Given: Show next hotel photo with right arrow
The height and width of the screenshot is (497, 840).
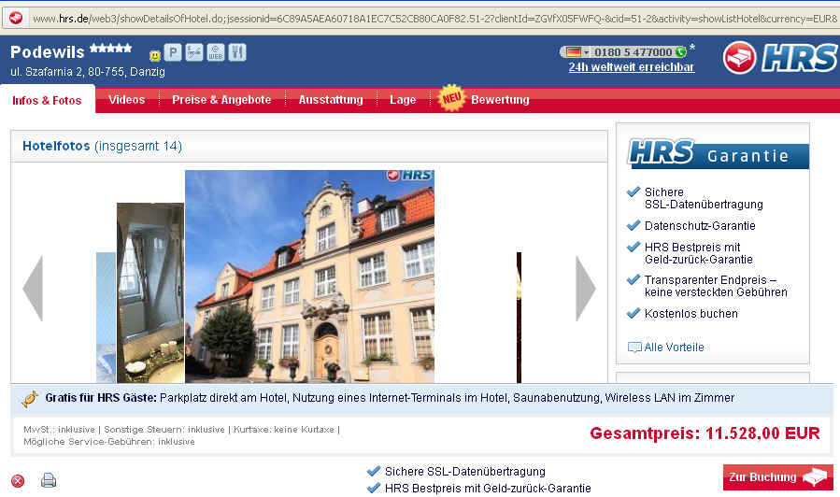Looking at the screenshot, I should point(586,289).
